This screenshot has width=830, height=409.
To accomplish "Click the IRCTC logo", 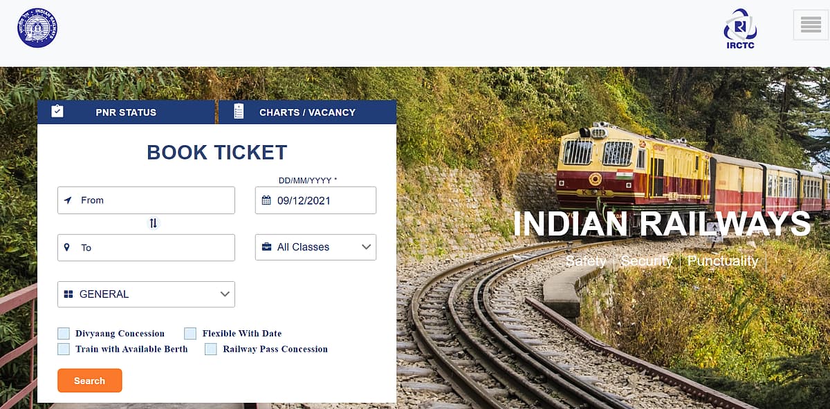I will [739, 26].
